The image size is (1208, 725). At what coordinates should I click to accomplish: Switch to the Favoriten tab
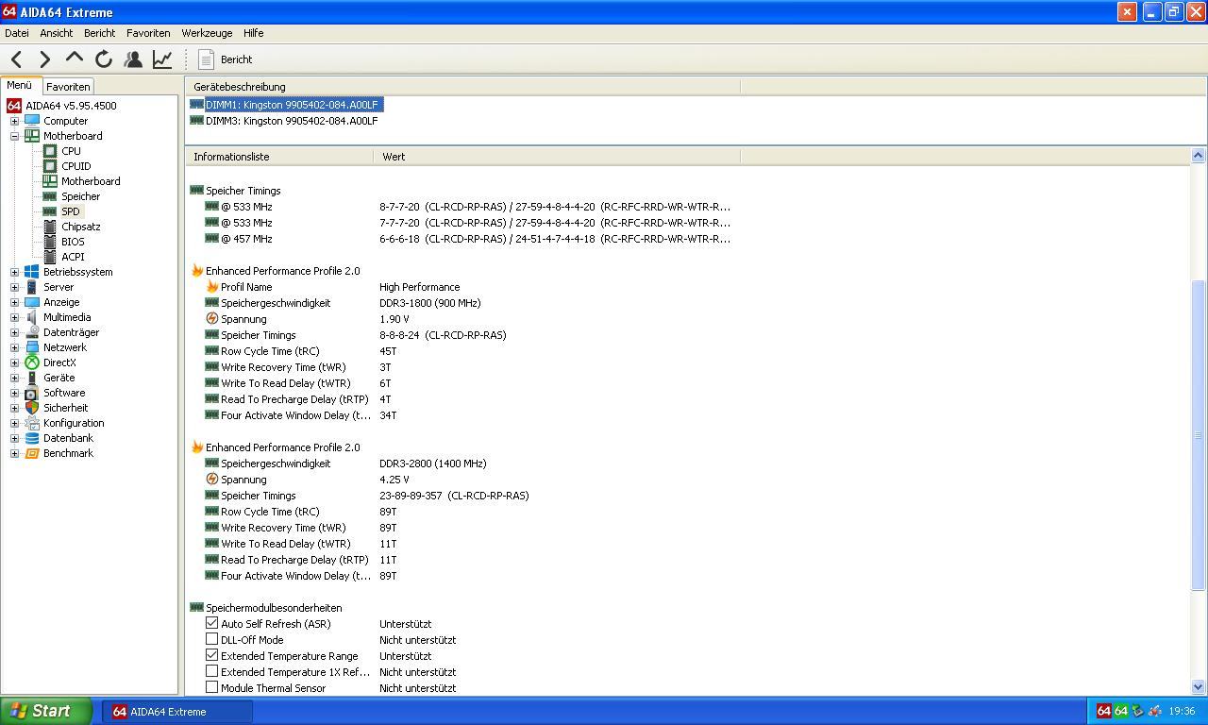(68, 86)
